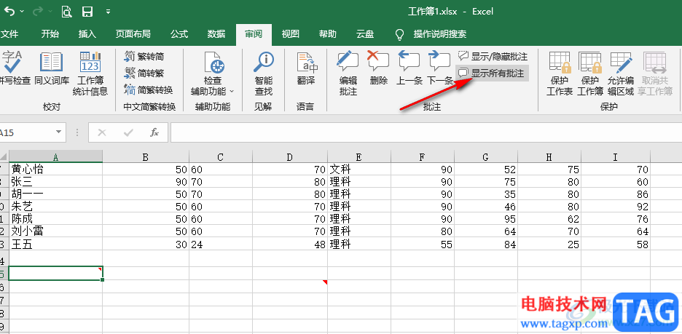
Task: Click the formula bar enter checkmark
Action: pos(128,132)
